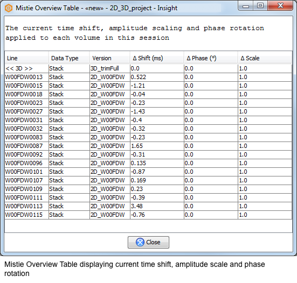
Task: Click scale value in the 3D row
Action: pos(265,68)
